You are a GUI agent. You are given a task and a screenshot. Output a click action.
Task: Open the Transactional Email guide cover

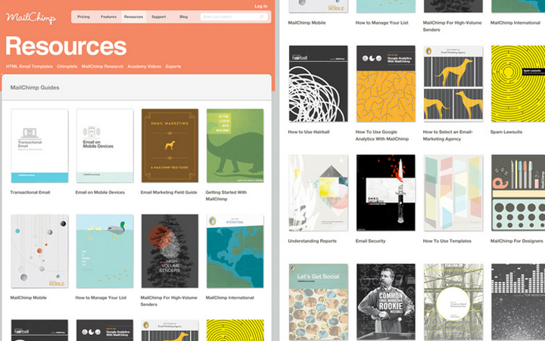click(x=39, y=146)
